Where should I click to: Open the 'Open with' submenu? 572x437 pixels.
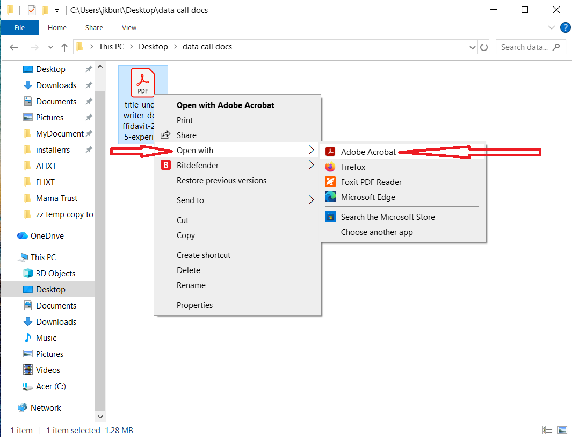(x=237, y=150)
